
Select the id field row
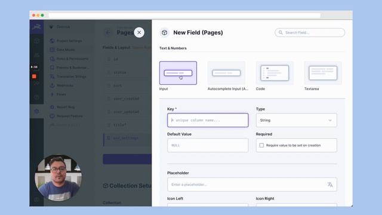pos(127,59)
